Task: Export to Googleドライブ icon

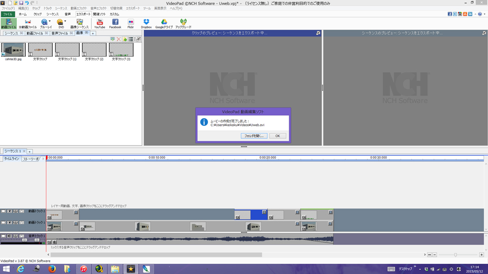Action: tap(164, 23)
